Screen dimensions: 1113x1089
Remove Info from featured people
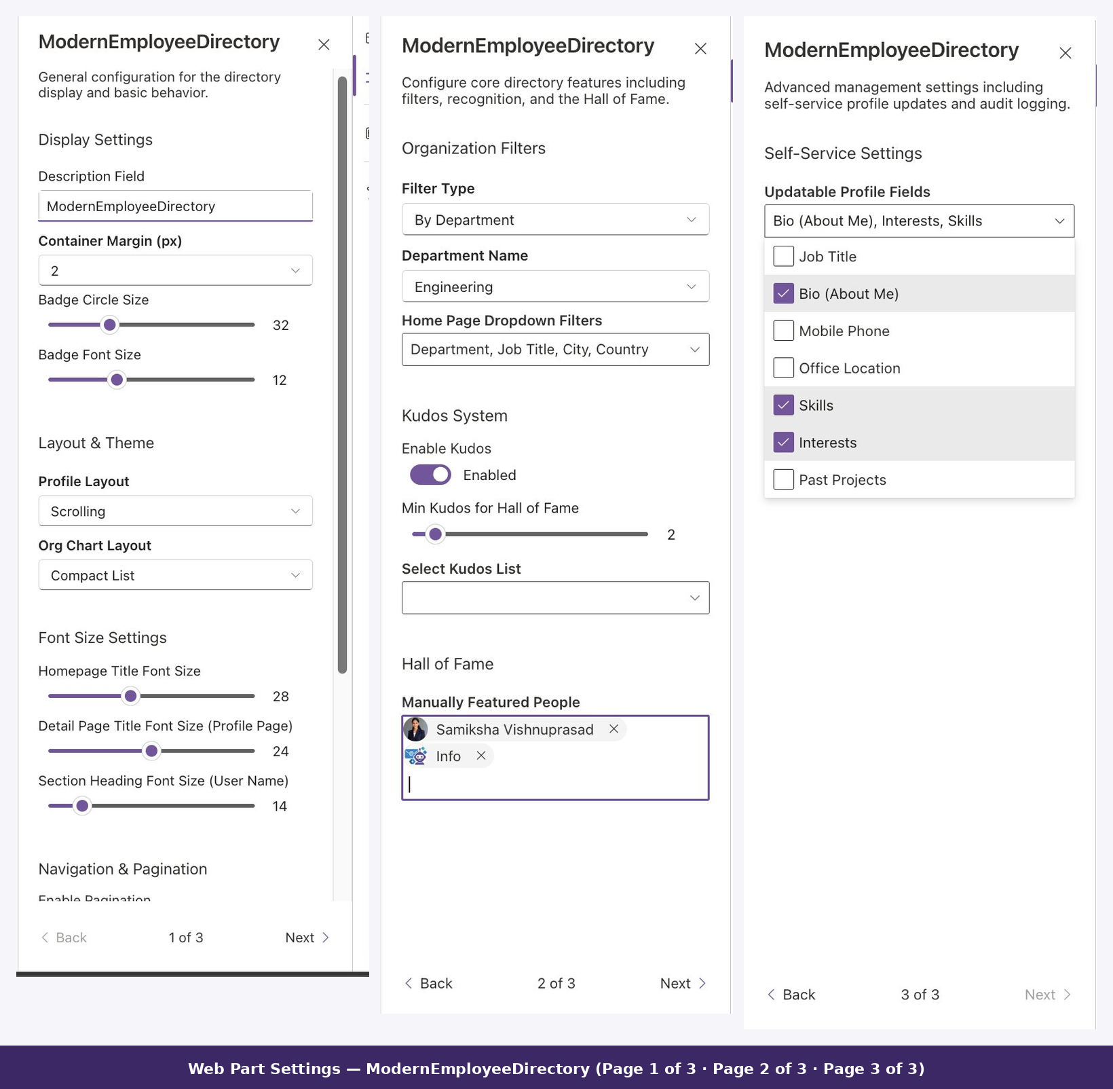point(481,756)
